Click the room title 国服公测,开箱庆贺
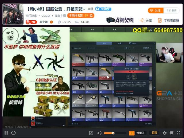Viewport: 184px width, 138px height. click(x=56, y=9)
